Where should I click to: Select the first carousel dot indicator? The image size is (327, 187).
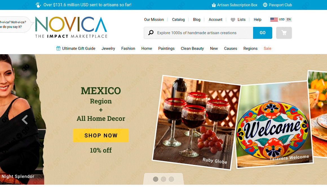(156, 179)
